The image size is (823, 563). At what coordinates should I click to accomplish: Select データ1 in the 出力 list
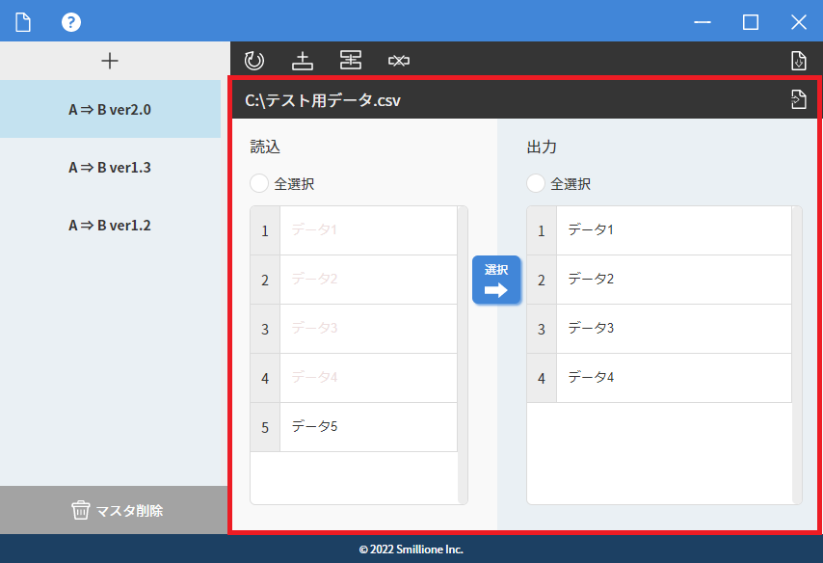(672, 230)
